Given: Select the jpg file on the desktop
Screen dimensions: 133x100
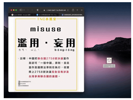Looking at the screenshot, I should pos(109,60).
